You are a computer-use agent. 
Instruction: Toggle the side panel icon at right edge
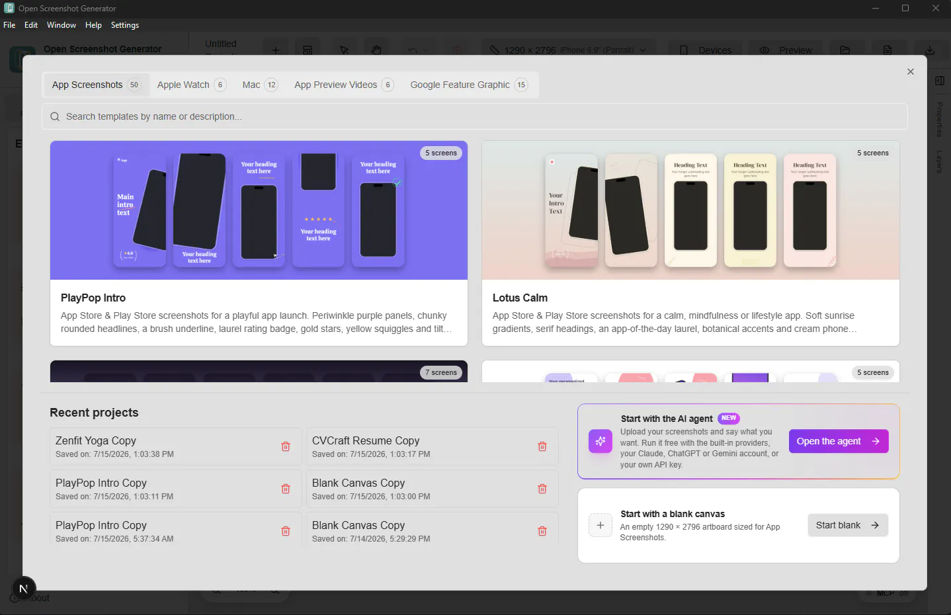940,81
